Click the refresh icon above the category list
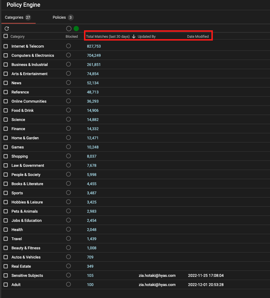This screenshot has height=298, width=270. click(7, 29)
